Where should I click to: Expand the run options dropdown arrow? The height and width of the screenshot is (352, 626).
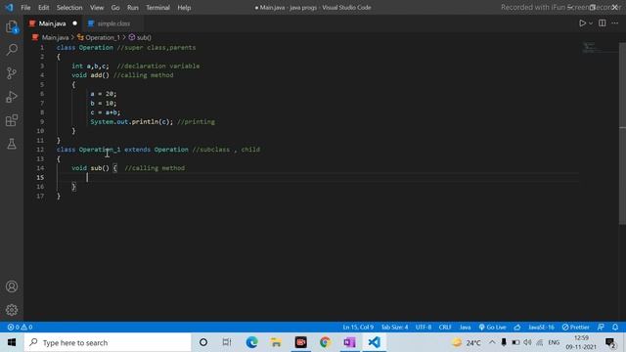coord(591,23)
